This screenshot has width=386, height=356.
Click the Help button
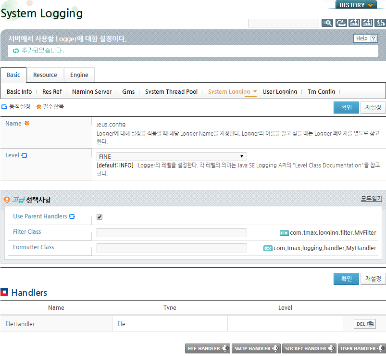tap(365, 38)
